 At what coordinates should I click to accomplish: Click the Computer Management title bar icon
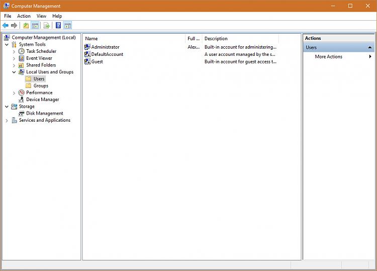point(6,6)
